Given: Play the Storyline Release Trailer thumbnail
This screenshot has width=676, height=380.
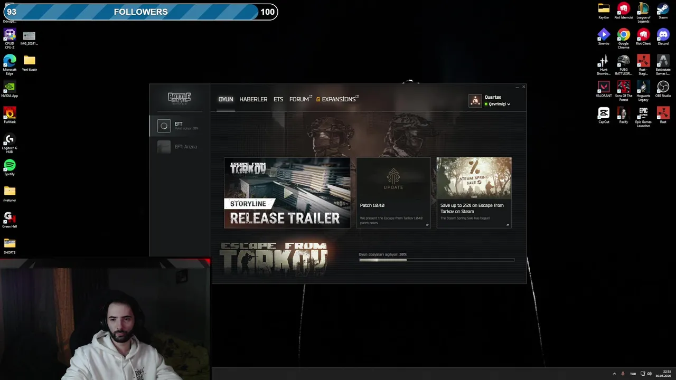Looking at the screenshot, I should click(x=287, y=193).
